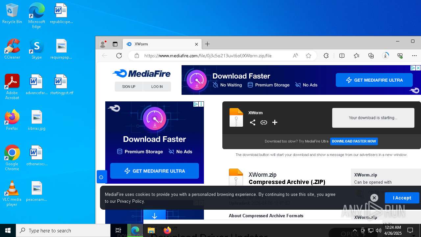Close the top banner ad
The width and height of the screenshot is (421, 237).
point(418,68)
